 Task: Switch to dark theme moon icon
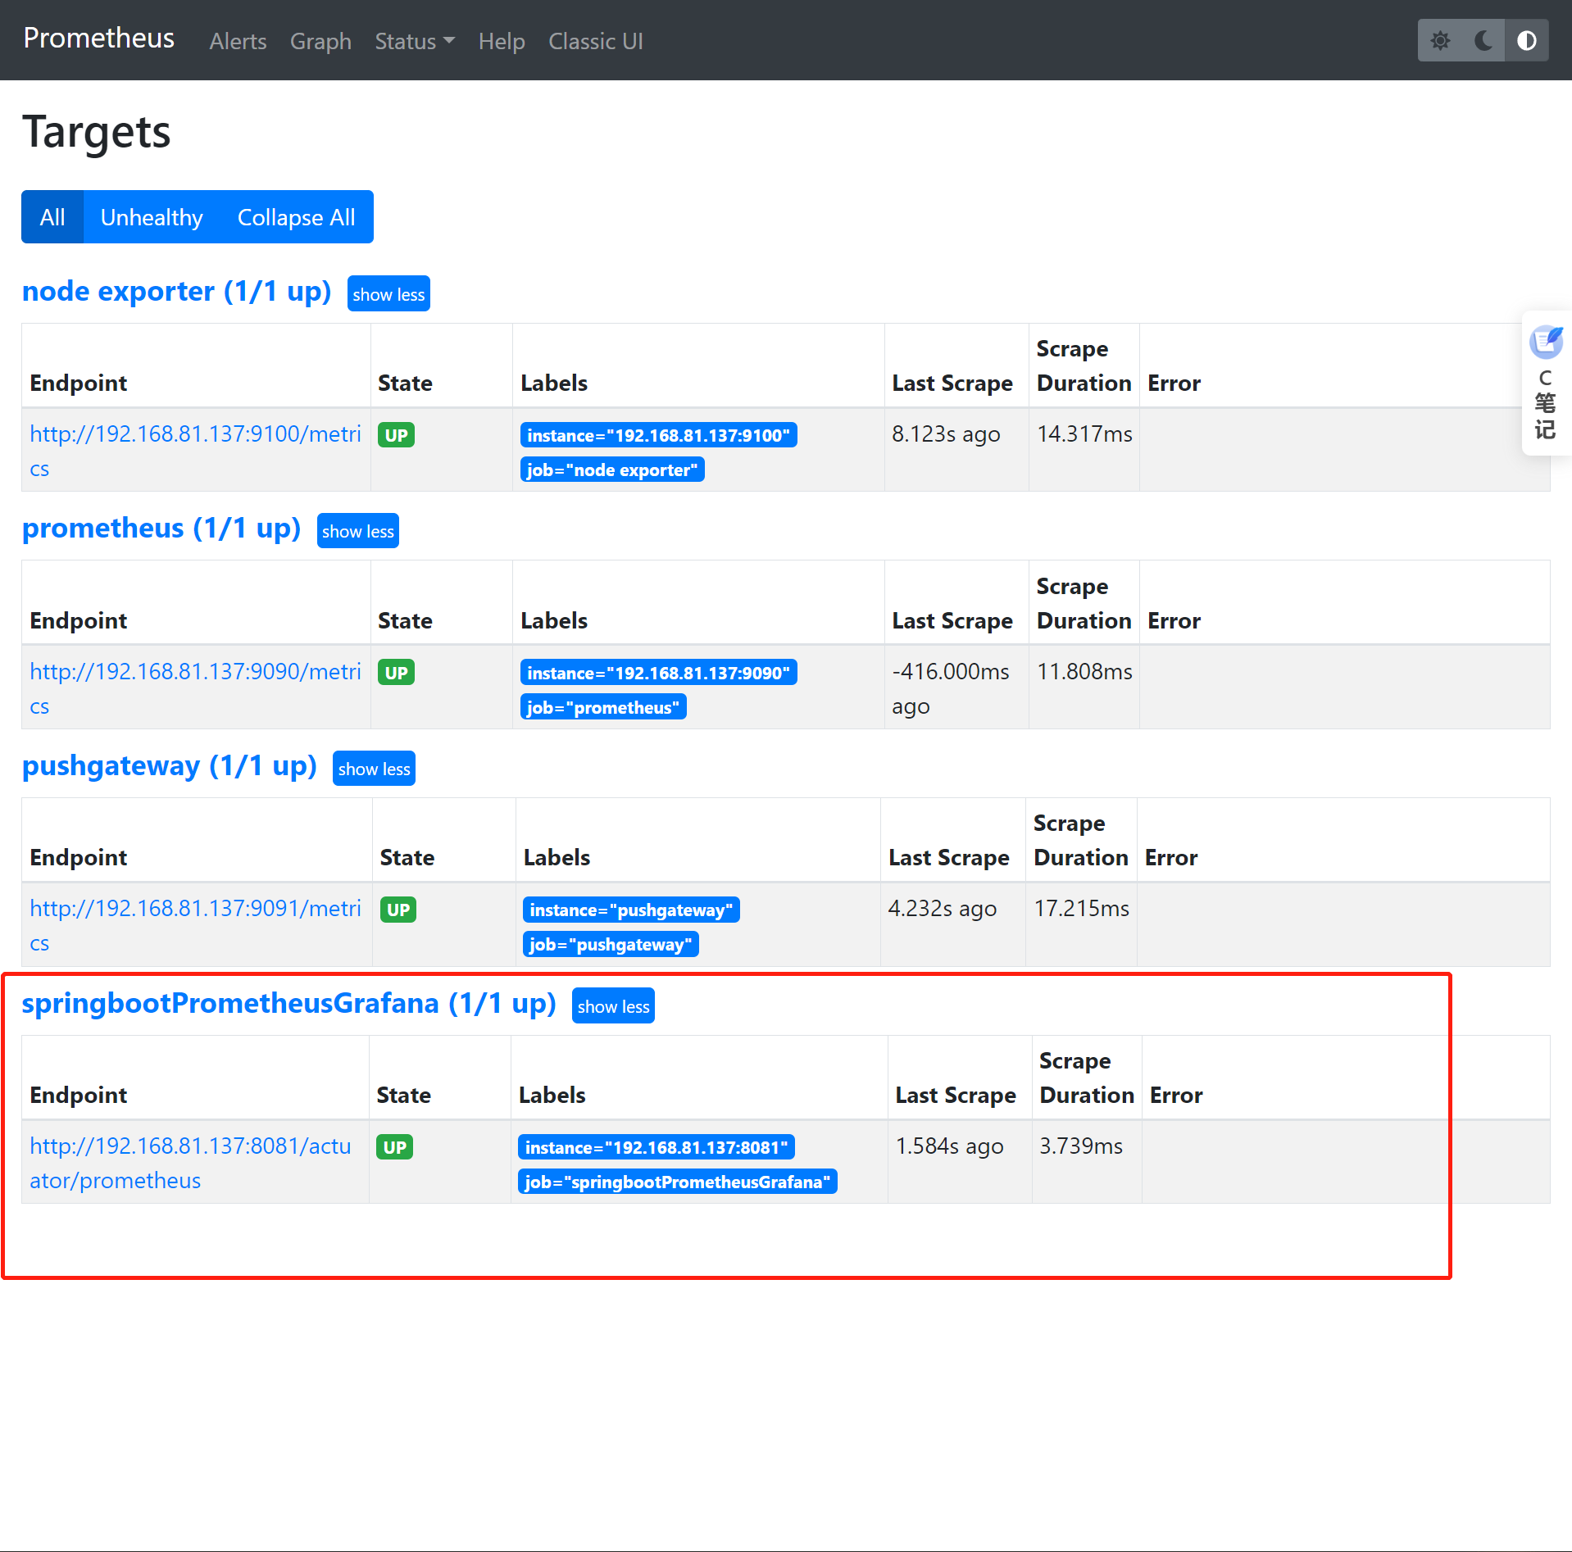point(1483,41)
